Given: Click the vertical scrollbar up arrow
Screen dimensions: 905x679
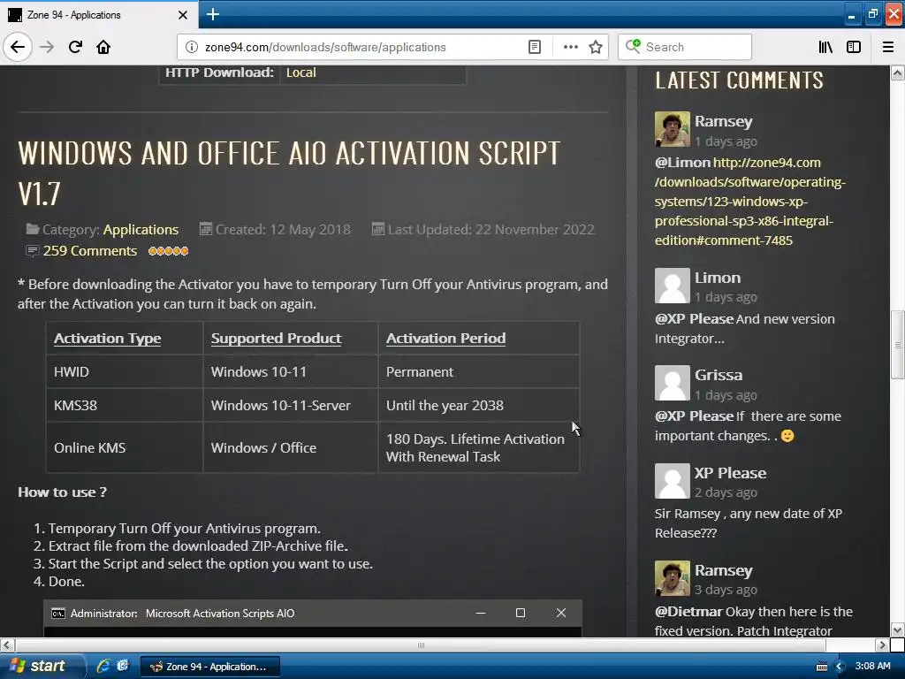Looking at the screenshot, I should [x=898, y=72].
